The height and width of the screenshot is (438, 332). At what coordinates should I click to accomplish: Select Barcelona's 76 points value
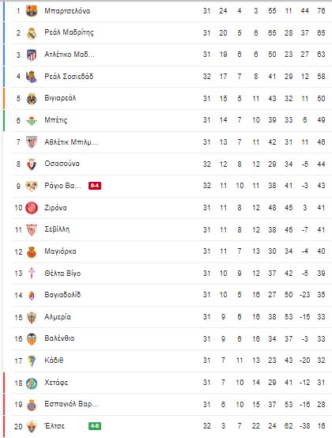click(321, 11)
